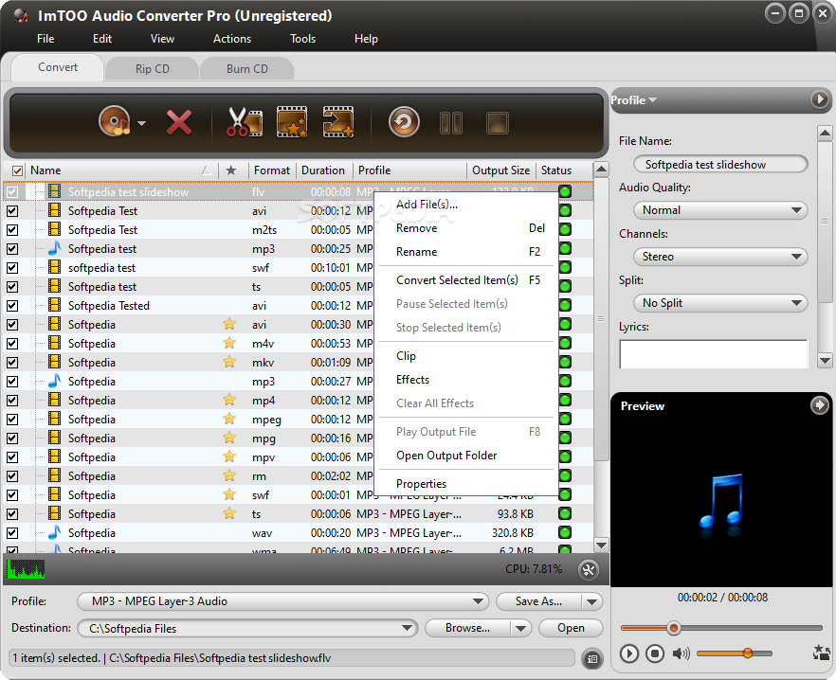
Task: Switch to the Rip CD tab
Action: pyautogui.click(x=152, y=69)
